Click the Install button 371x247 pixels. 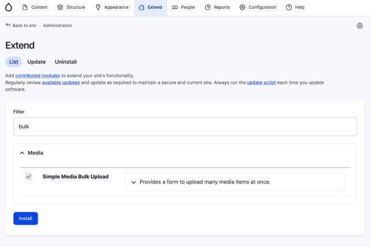(26, 219)
